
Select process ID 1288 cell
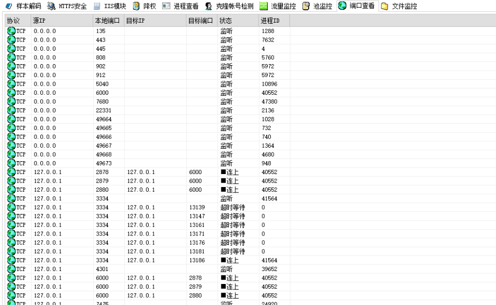coord(268,31)
